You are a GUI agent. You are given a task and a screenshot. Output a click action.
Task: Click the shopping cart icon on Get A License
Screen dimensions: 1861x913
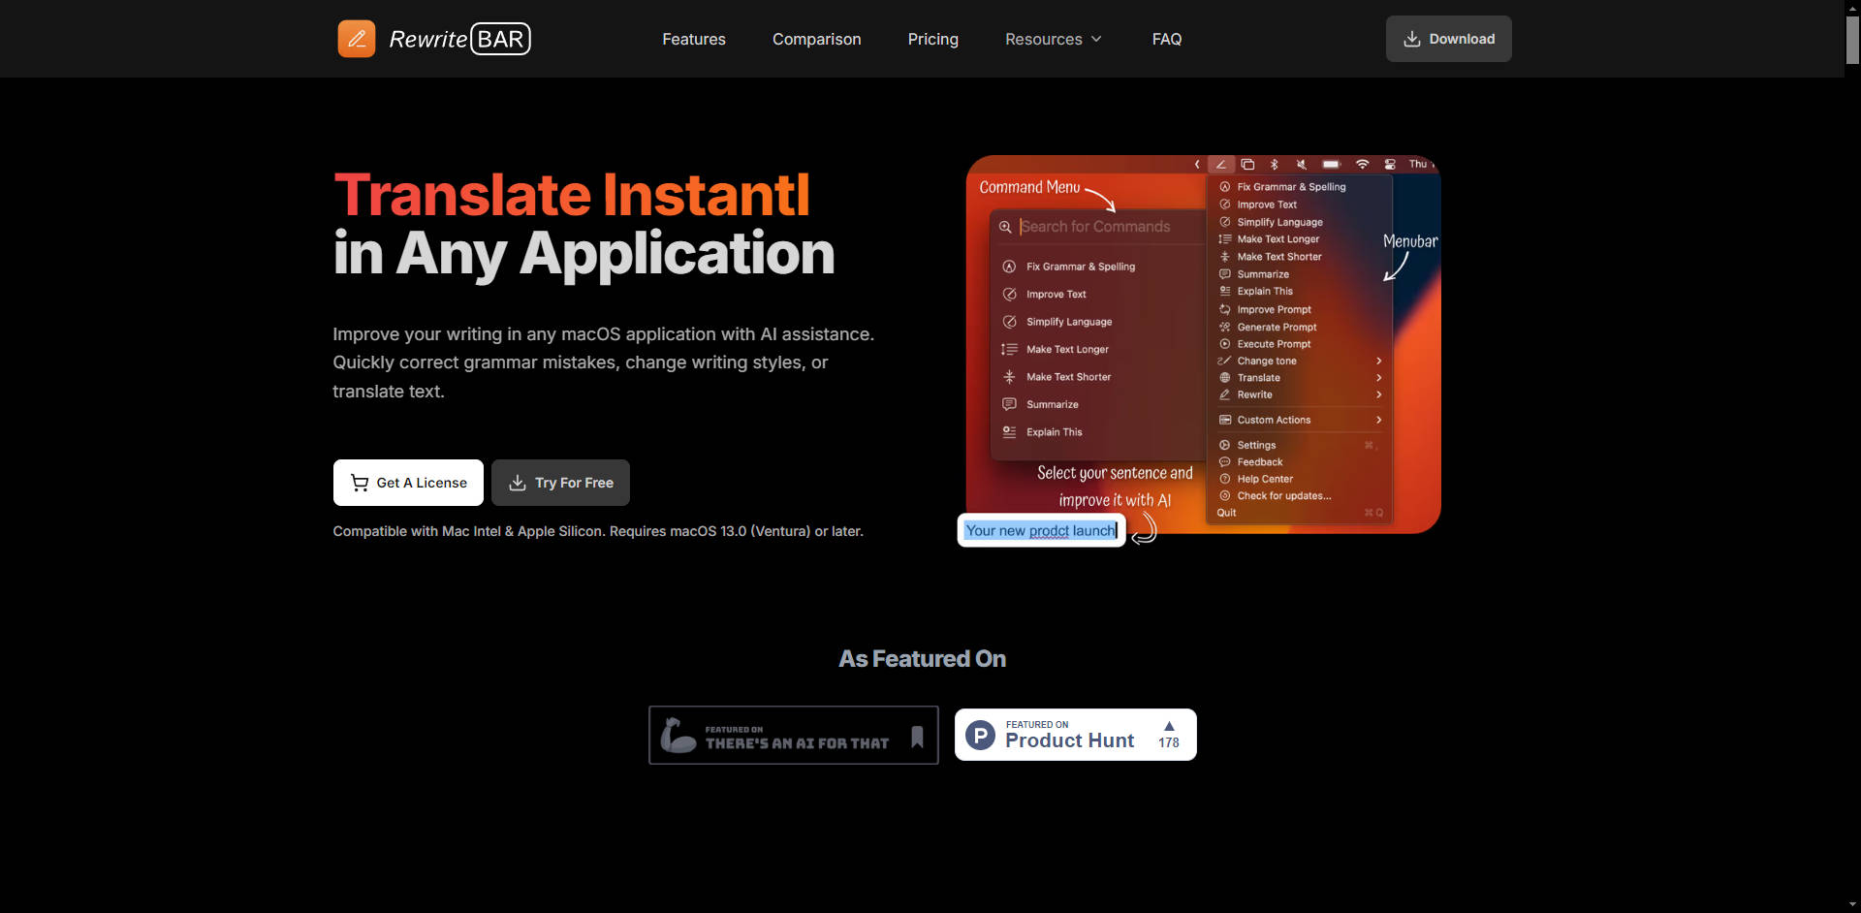pos(360,483)
